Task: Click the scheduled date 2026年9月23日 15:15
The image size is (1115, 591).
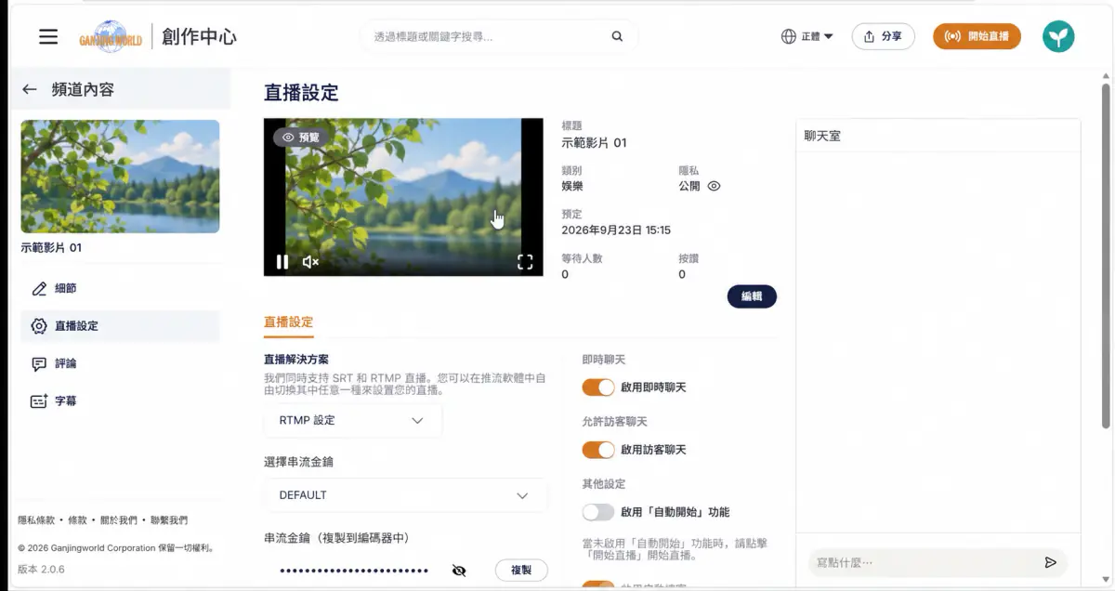Action: point(616,230)
